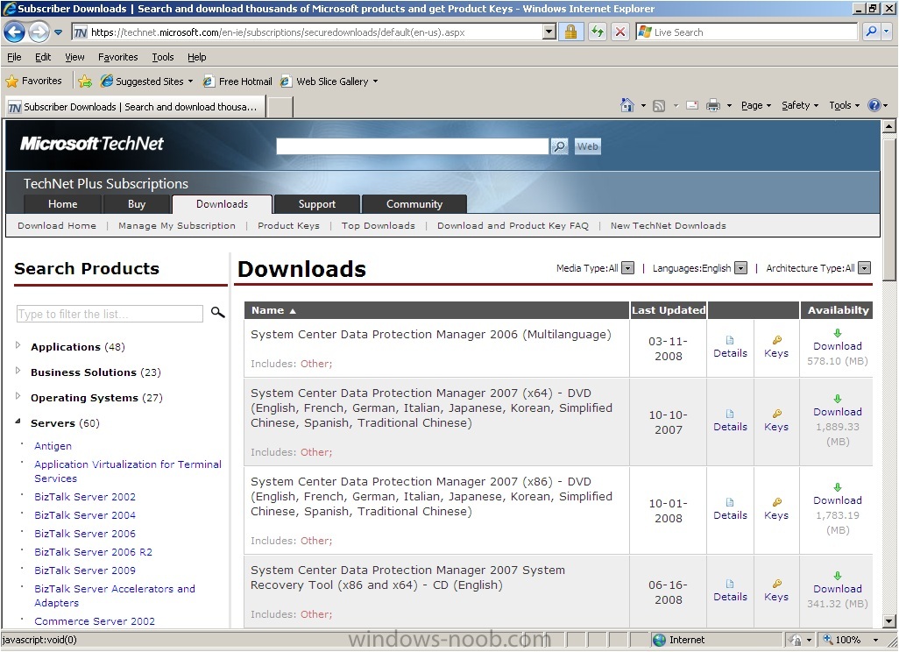Open Web Slice Gallery favorites item
This screenshot has width=899, height=652.
[329, 81]
